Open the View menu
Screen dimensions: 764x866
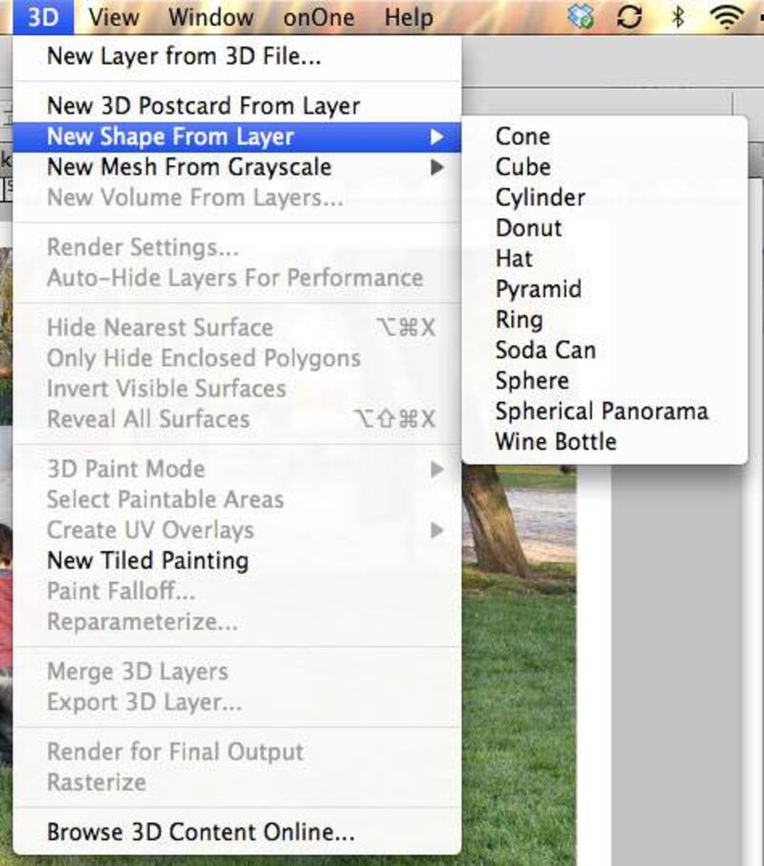[113, 17]
